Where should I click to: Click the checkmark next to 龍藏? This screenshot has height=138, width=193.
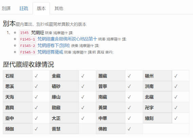83,108
